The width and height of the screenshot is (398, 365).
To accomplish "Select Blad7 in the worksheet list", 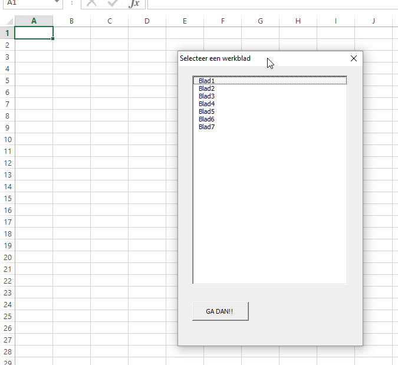I will tap(270, 127).
